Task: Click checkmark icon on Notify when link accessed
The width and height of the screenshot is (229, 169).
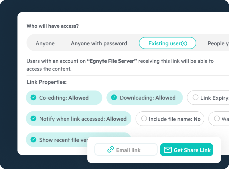Action: [x=33, y=119]
